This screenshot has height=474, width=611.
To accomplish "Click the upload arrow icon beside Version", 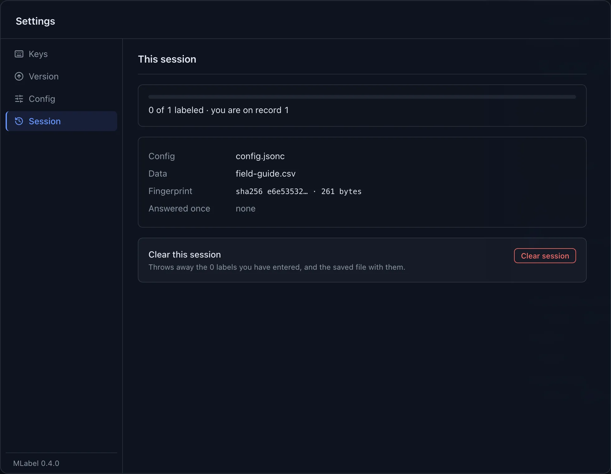I will (19, 76).
